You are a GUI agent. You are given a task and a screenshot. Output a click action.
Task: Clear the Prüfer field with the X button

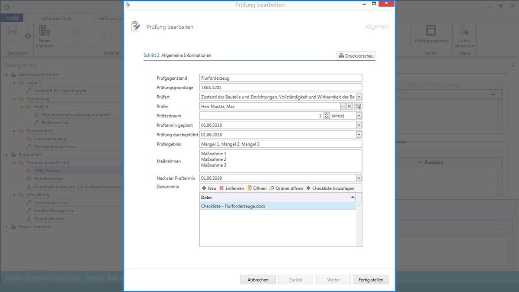[x=349, y=106]
